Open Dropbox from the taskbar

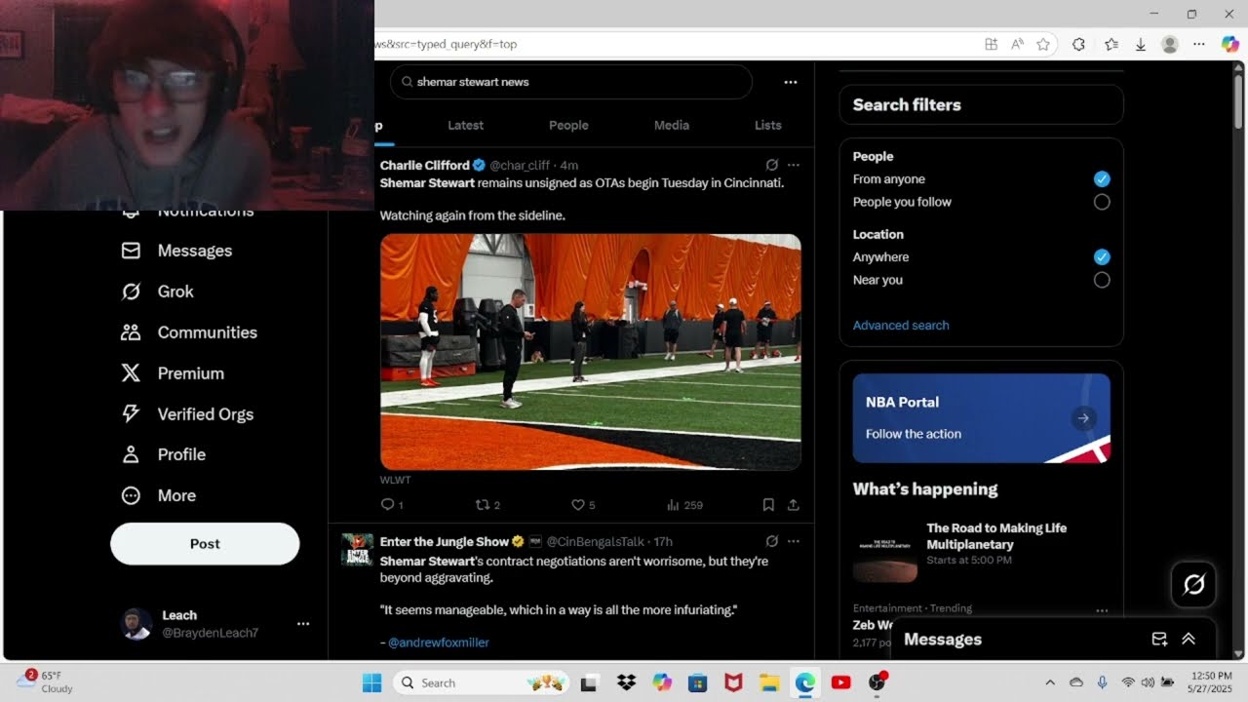[627, 682]
